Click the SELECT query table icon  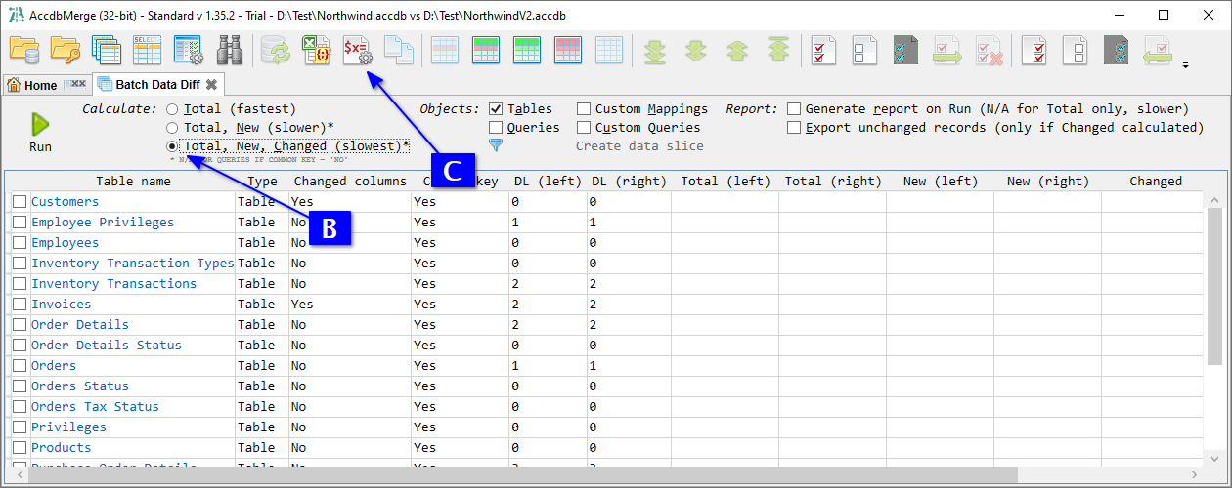point(147,50)
